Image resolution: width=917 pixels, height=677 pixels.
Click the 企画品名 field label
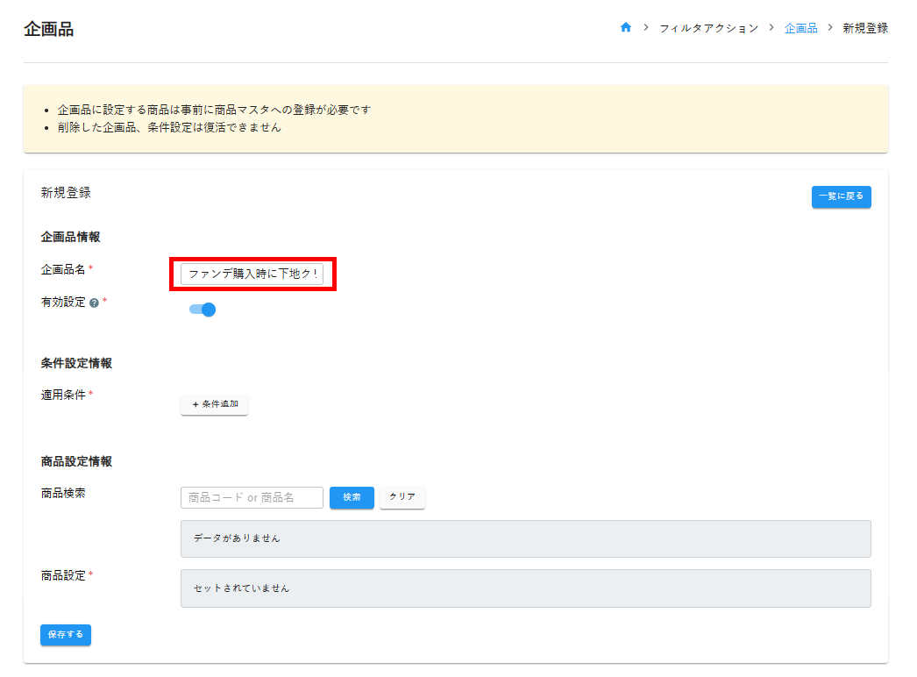[63, 270]
